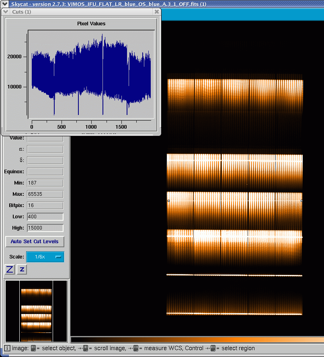
Task: Click the Low cut level field
Action: click(45, 217)
